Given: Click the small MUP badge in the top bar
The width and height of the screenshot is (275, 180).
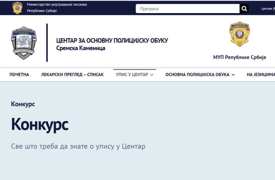Looking at the screenshot, I should [x=17, y=8].
